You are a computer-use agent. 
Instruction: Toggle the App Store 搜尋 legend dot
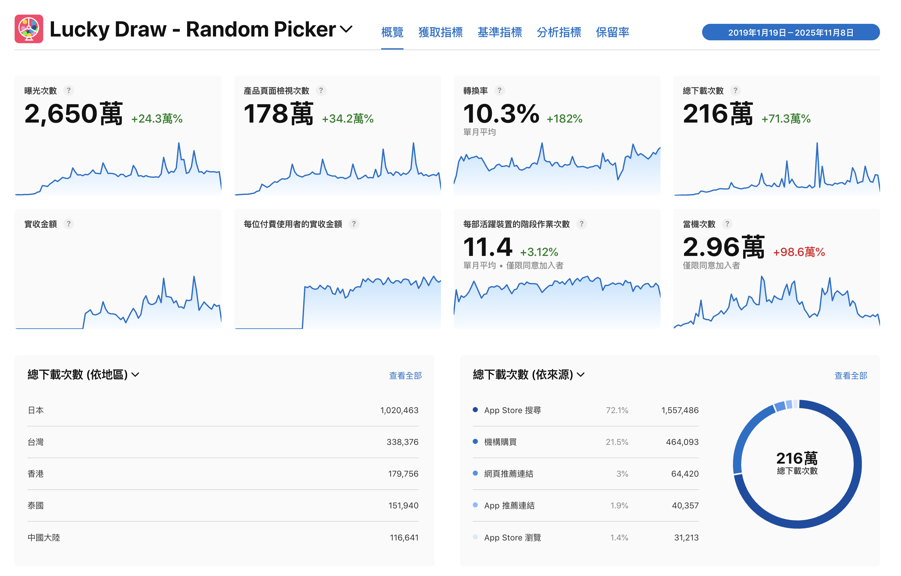click(475, 410)
